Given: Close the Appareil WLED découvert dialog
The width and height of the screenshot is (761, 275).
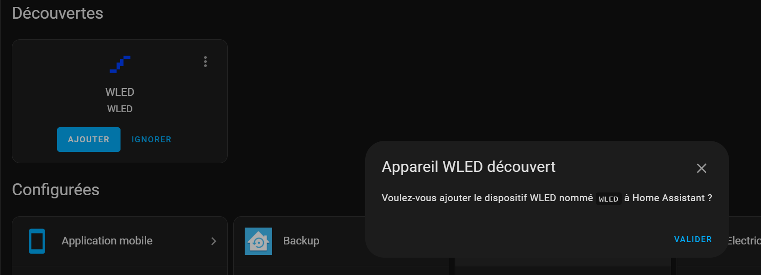Looking at the screenshot, I should click(x=702, y=168).
